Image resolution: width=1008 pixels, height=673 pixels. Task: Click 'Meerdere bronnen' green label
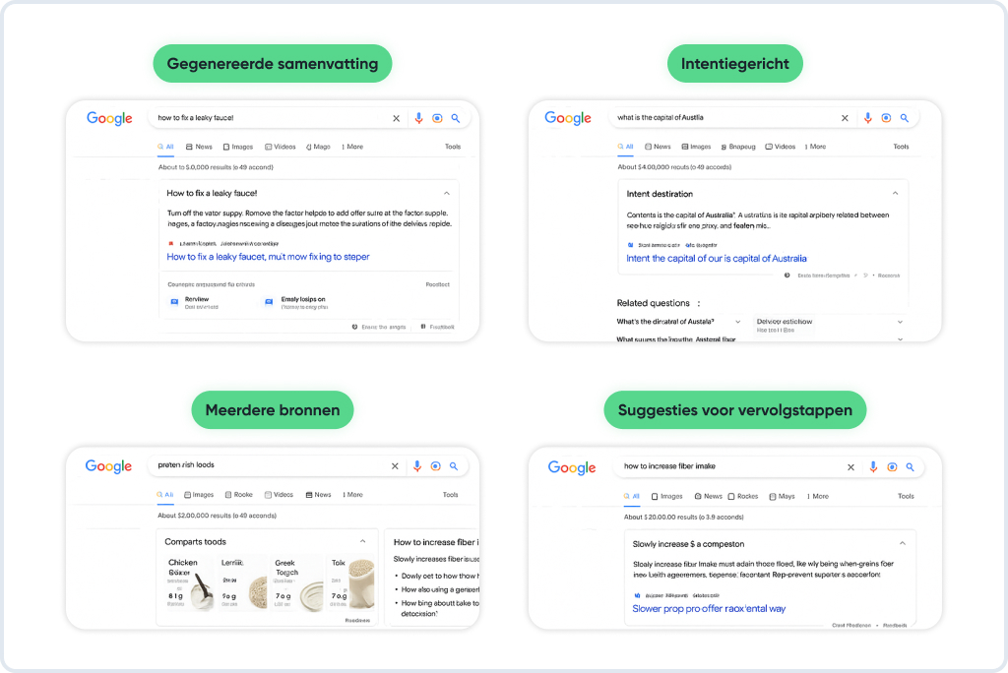pos(273,410)
